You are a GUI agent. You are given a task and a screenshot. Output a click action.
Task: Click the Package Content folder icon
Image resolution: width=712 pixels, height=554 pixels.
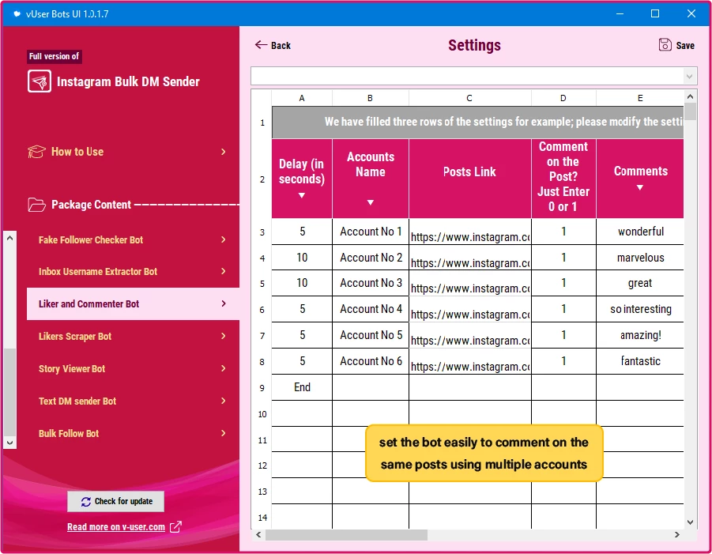pos(36,205)
